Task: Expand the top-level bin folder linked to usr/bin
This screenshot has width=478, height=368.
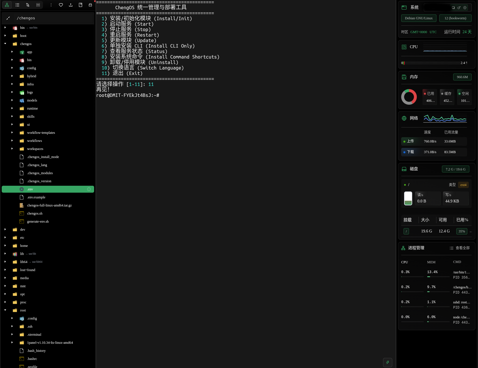Action: click(x=5, y=28)
